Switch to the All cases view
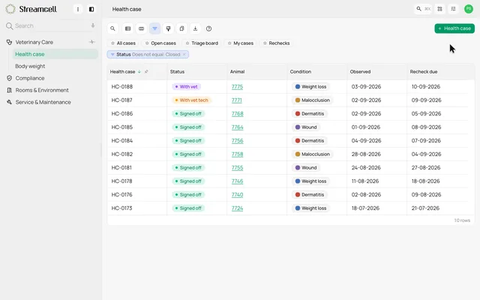This screenshot has height=300, width=480. [123, 43]
